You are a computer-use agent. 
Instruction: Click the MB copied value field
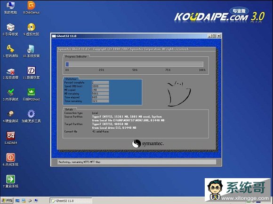100,90
